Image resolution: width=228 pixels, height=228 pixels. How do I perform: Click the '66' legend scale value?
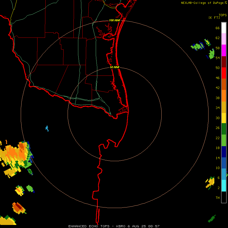pyautogui.click(x=218, y=28)
